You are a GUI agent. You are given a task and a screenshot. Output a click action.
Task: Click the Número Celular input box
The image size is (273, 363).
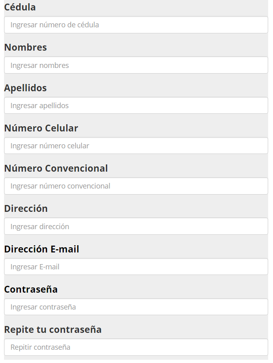point(136,146)
